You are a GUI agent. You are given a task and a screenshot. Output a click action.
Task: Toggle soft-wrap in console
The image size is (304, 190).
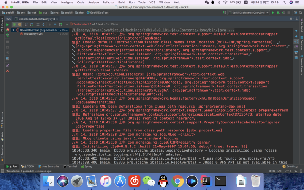tap(296, 41)
